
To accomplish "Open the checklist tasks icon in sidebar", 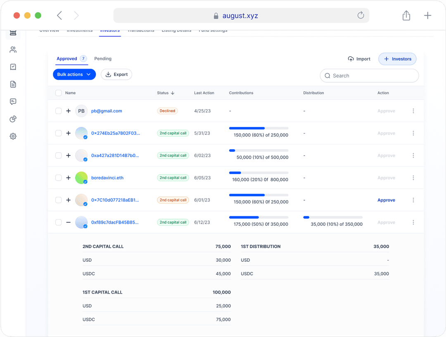I will [13, 67].
